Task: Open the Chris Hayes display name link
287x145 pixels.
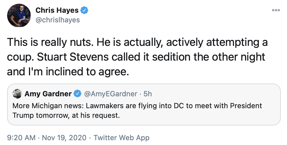Action: tap(57, 10)
